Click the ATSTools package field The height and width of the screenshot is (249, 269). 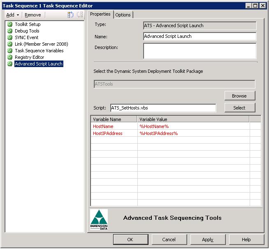tap(174, 84)
